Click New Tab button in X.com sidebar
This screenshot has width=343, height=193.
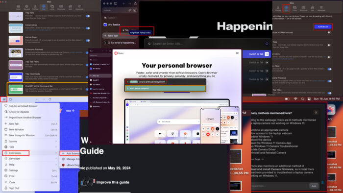pyautogui.click(x=120, y=36)
